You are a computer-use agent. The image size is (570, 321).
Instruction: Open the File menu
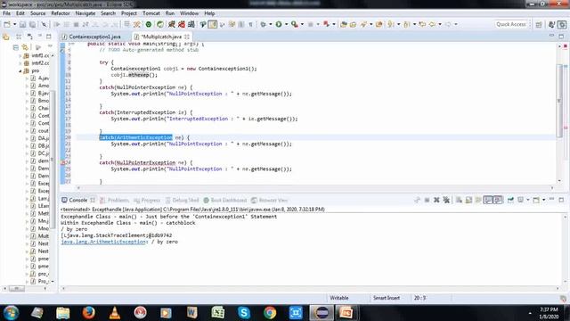coord(6,13)
